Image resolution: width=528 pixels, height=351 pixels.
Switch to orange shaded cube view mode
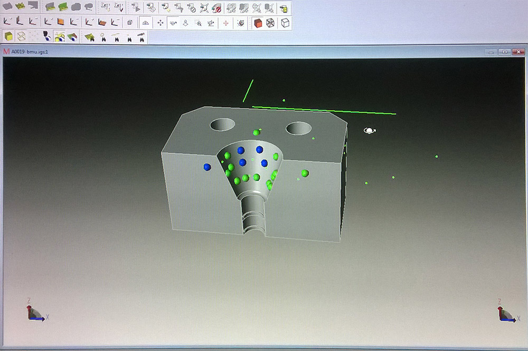coord(258,23)
